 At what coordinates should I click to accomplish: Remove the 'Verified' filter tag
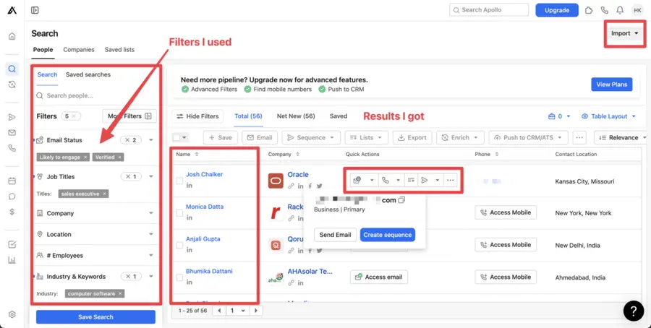click(x=119, y=157)
